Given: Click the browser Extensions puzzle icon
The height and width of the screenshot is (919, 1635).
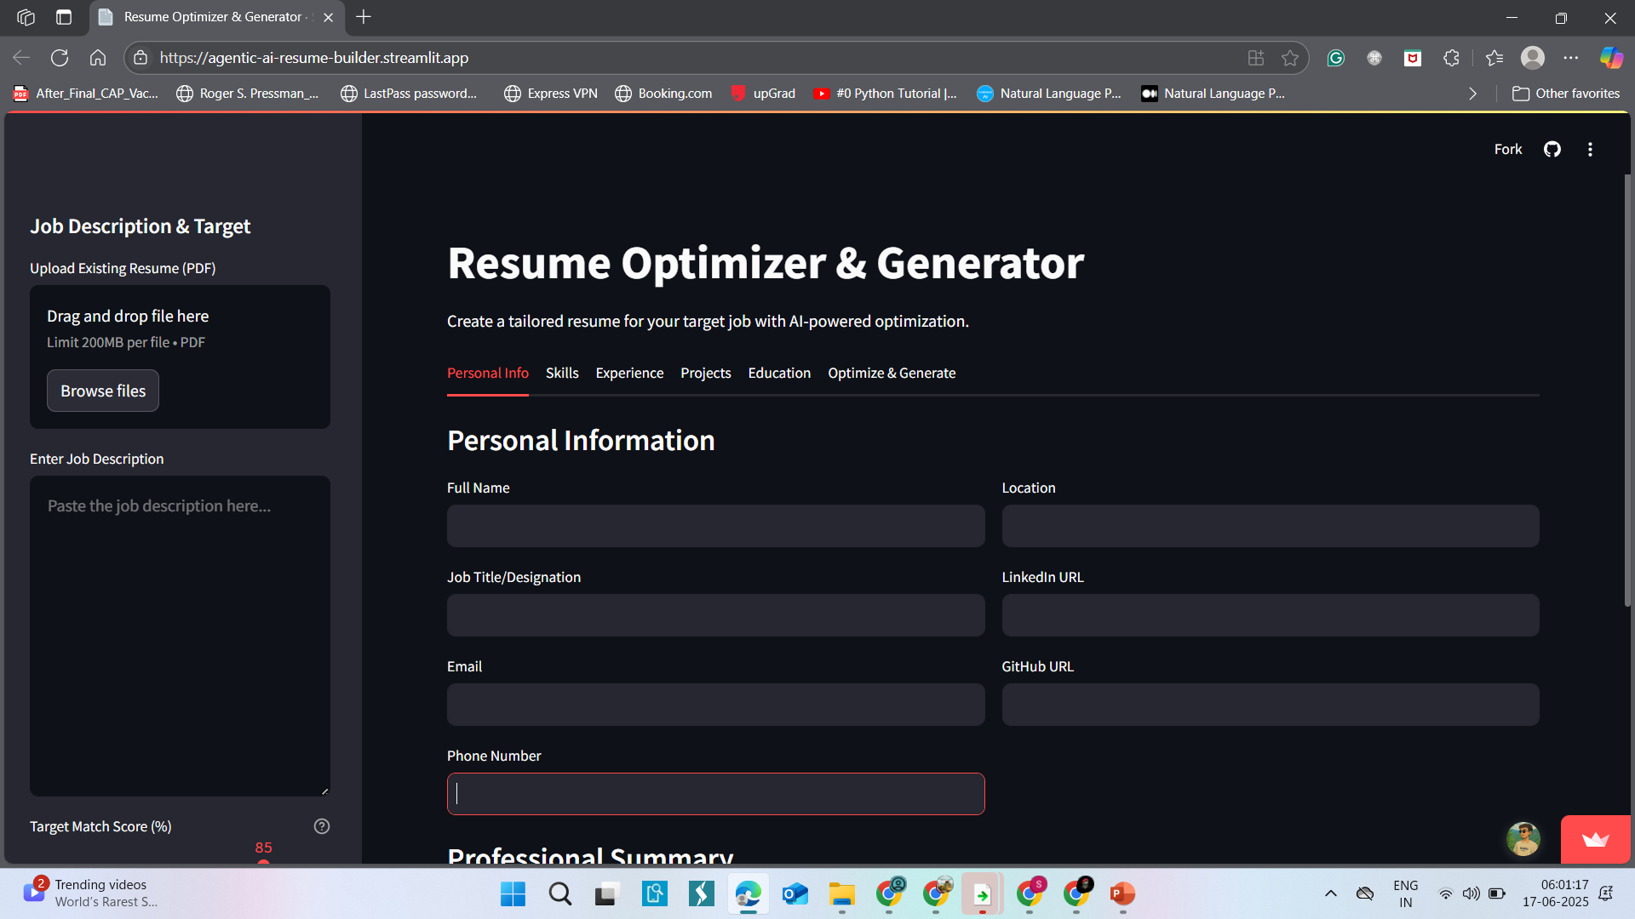Looking at the screenshot, I should pyautogui.click(x=1452, y=58).
